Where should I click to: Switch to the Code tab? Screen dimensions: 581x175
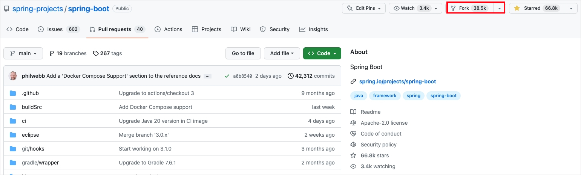click(17, 29)
